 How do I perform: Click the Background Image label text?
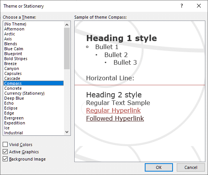27,159
